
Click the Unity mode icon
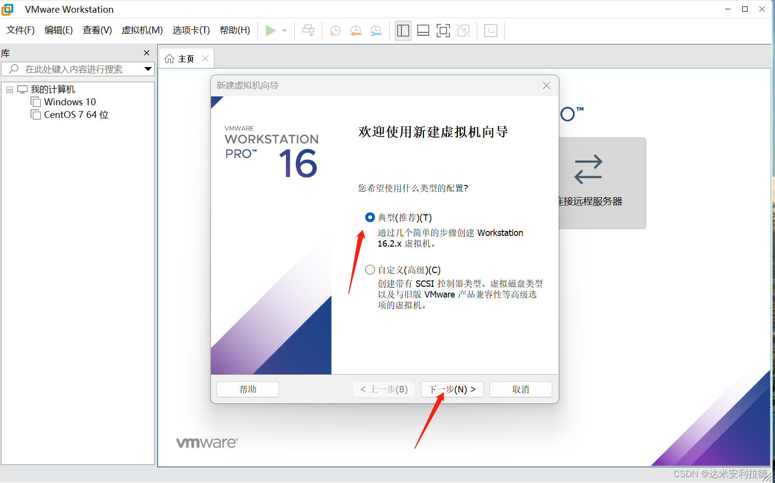point(463,31)
